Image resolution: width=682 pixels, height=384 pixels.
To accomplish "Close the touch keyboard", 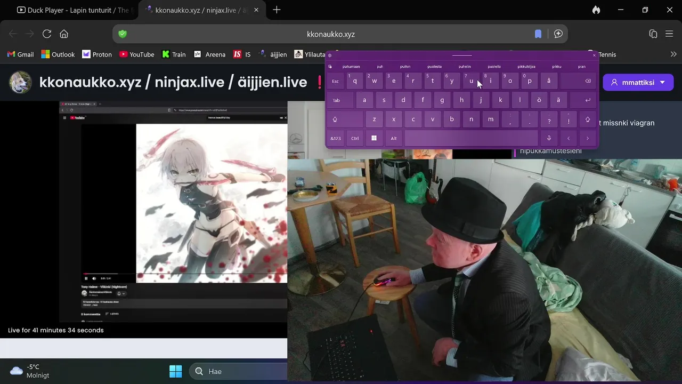I will (x=594, y=55).
